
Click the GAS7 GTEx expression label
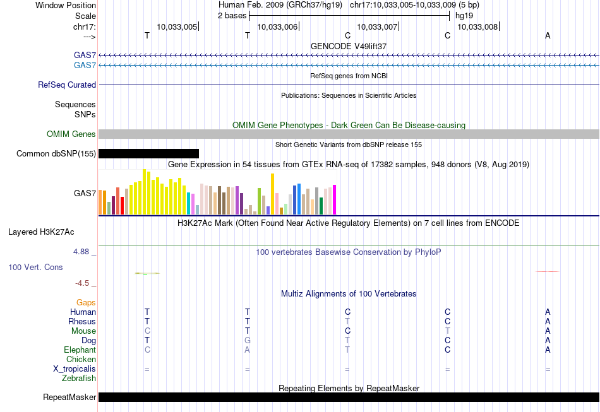tap(85, 193)
